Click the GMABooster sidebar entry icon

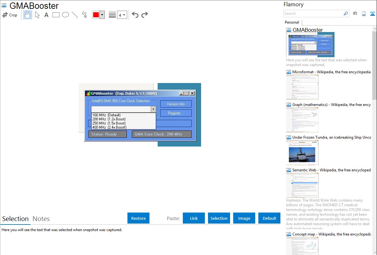tap(289, 30)
